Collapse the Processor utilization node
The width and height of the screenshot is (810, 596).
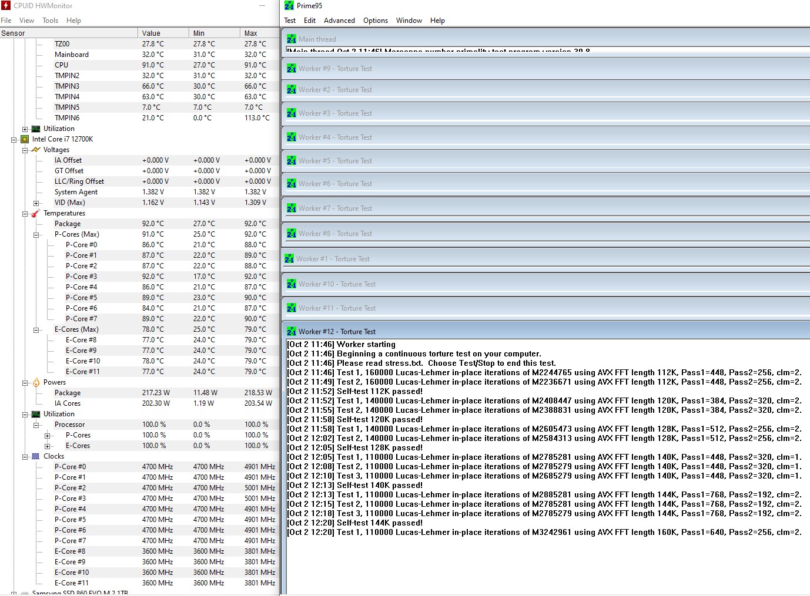36,425
